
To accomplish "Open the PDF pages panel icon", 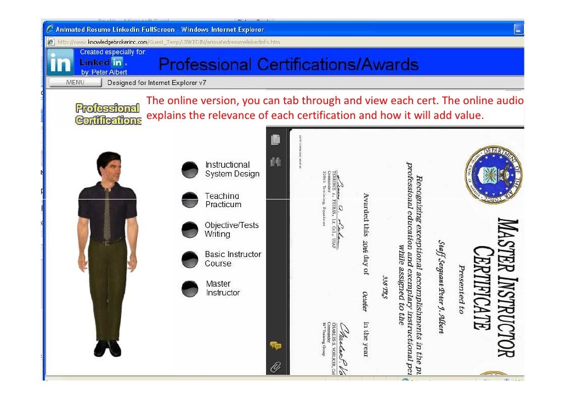I will [x=276, y=139].
